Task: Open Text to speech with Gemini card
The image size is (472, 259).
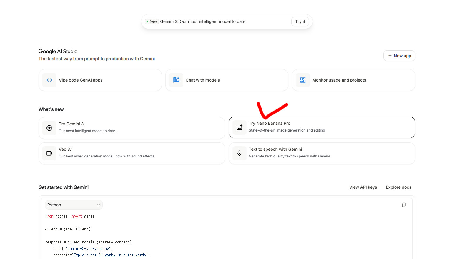Action: [x=322, y=153]
